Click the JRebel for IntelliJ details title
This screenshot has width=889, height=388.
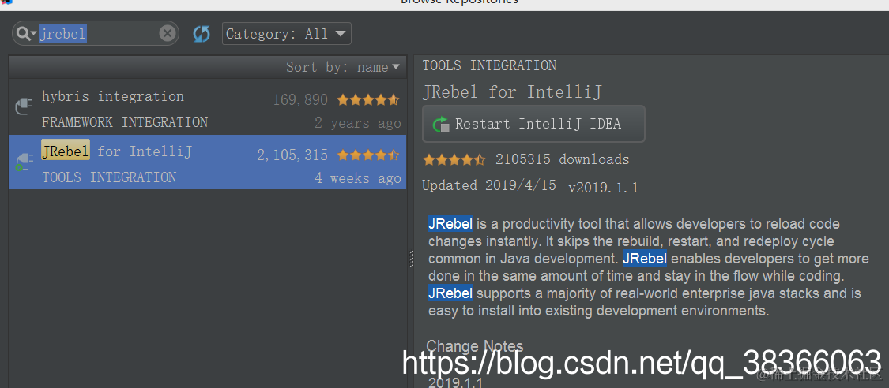(x=512, y=92)
